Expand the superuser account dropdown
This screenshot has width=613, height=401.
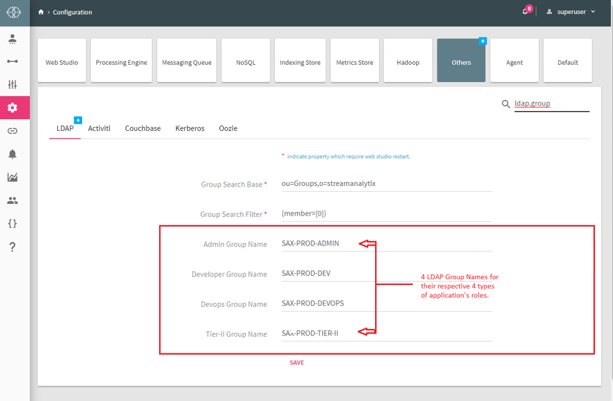(x=571, y=12)
